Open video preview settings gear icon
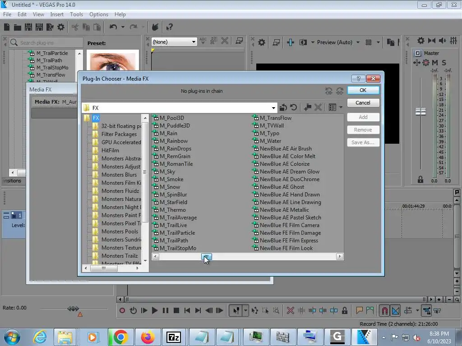Image resolution: width=462 pixels, height=346 pixels. (x=261, y=42)
